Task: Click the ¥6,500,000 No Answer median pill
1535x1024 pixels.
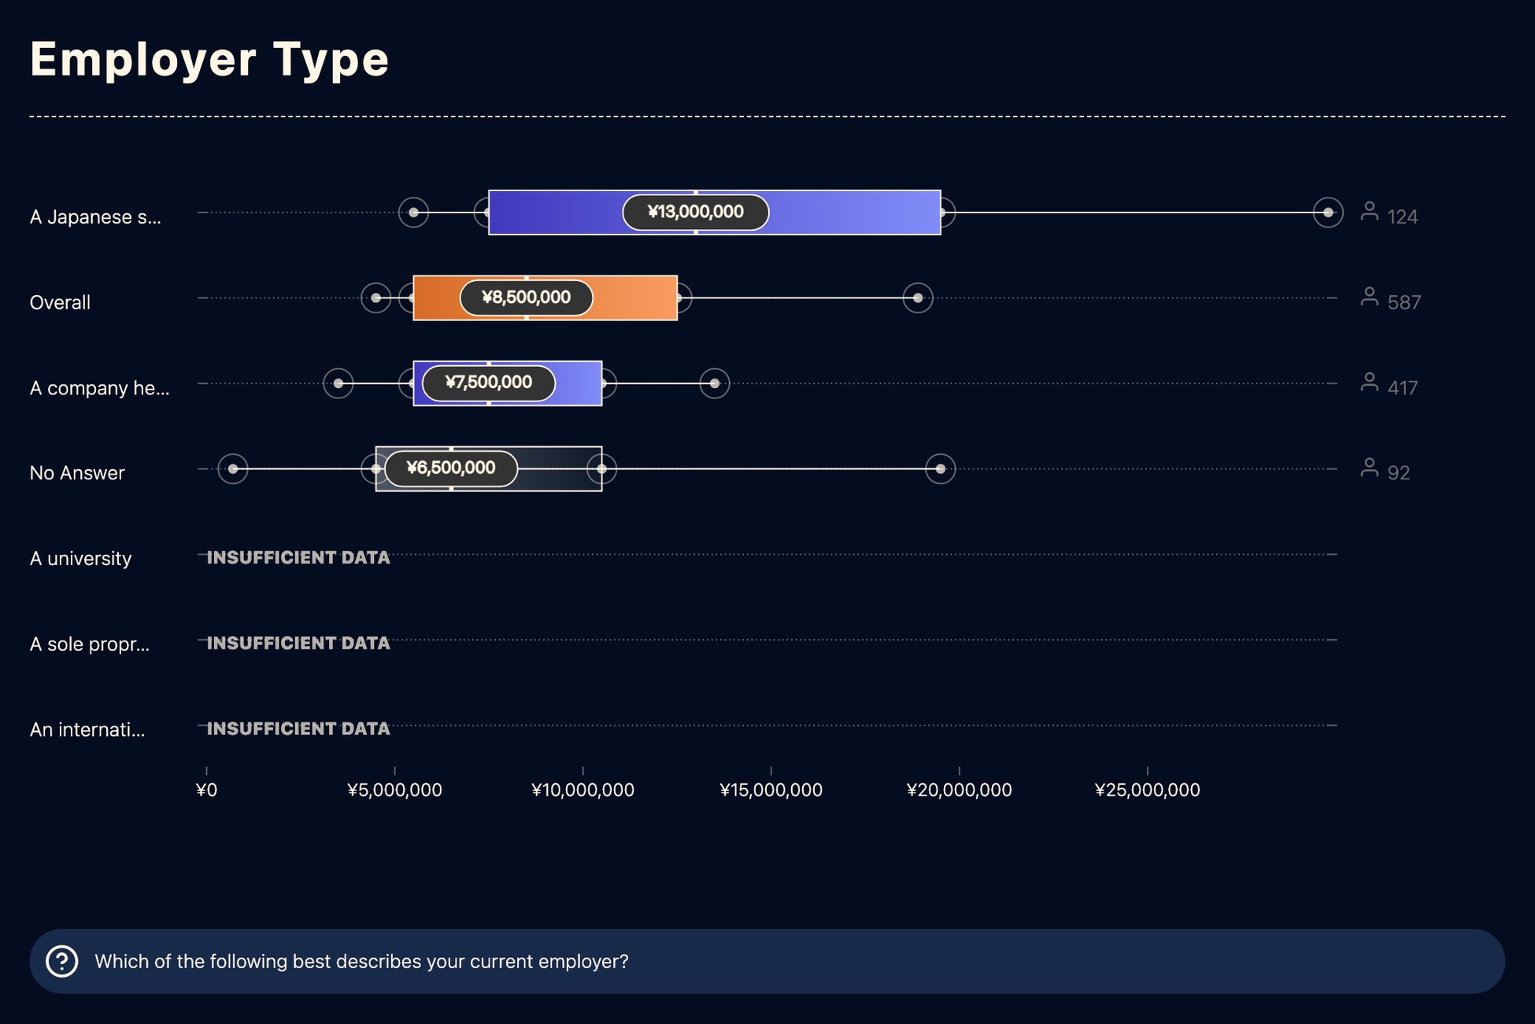Action: click(450, 468)
